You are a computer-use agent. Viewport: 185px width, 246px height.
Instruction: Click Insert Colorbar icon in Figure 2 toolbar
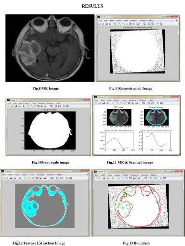tap(56, 106)
